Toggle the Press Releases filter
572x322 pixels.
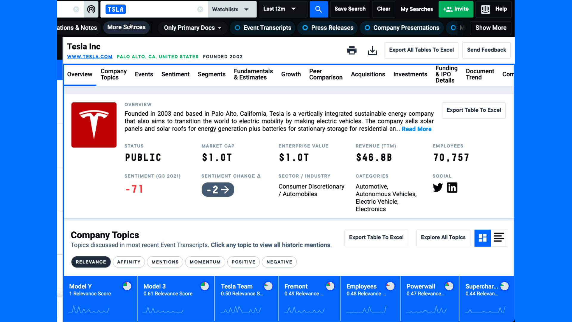327,28
